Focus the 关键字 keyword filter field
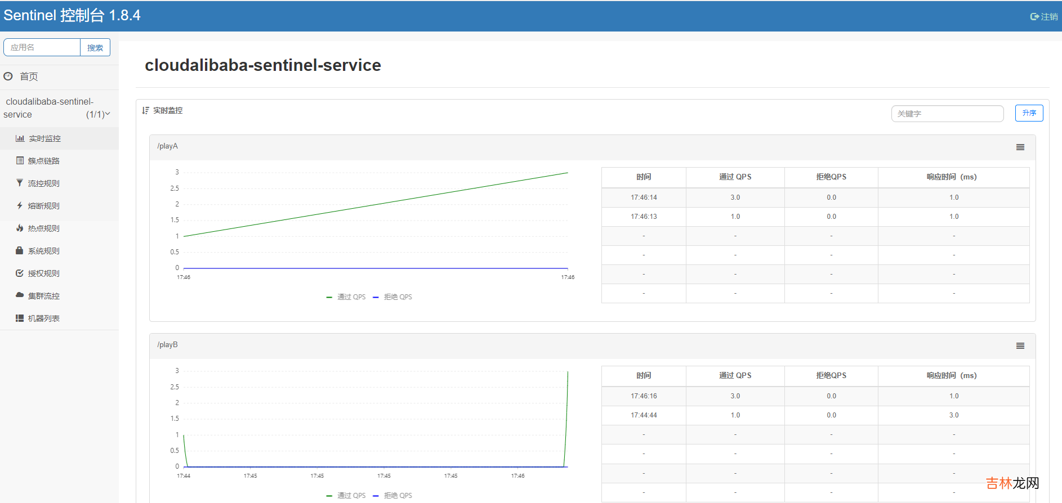This screenshot has height=503, width=1062. [947, 114]
